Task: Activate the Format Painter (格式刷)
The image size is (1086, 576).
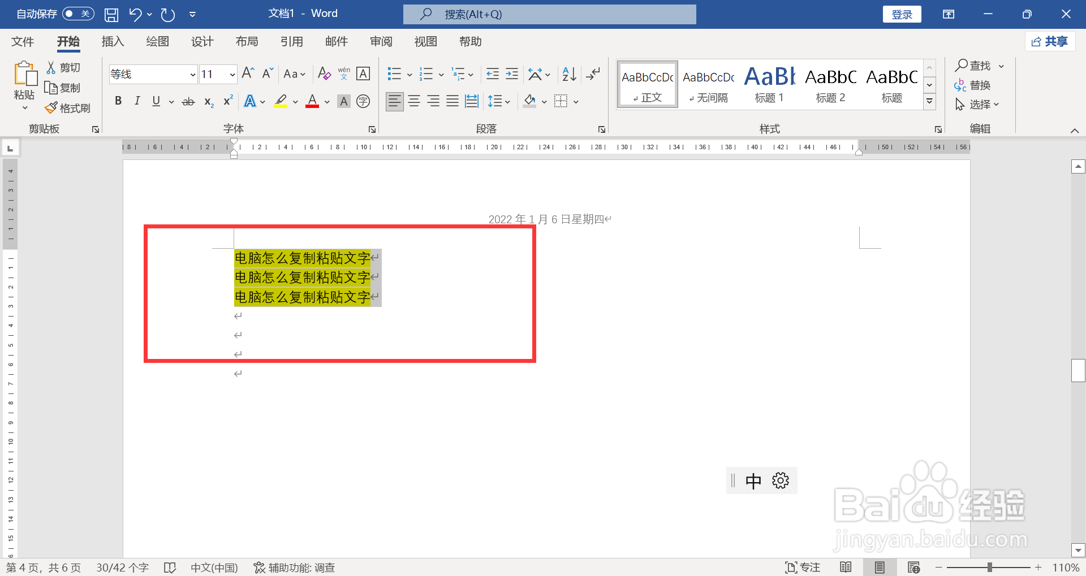Action: [68, 108]
